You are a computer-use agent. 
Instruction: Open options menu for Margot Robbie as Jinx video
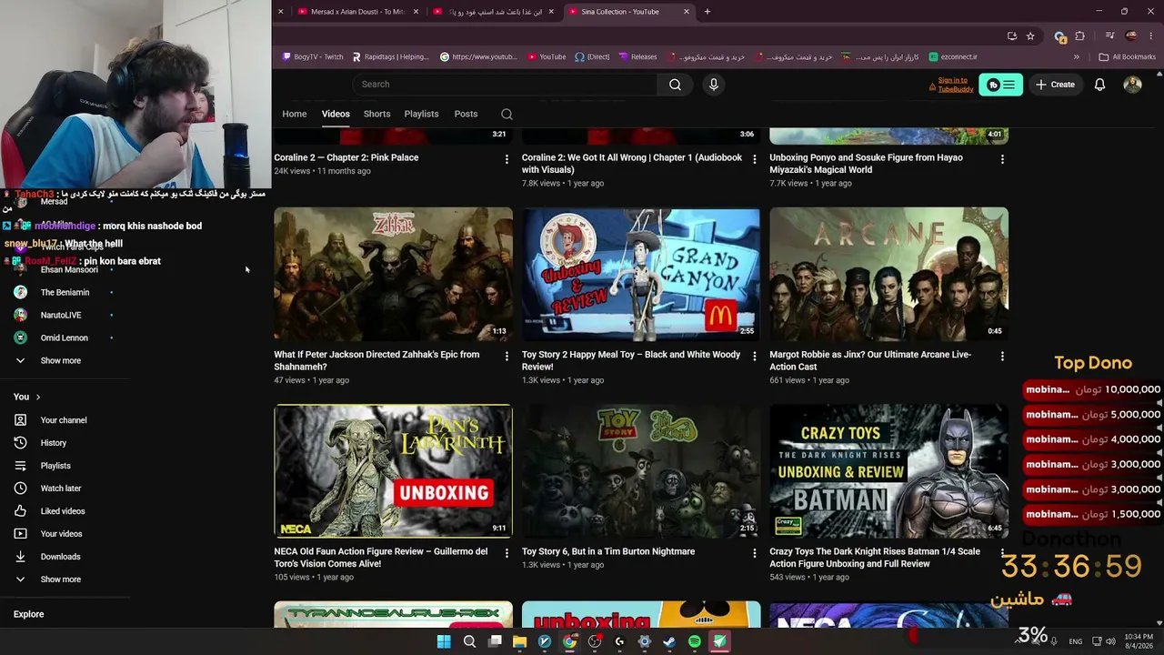pos(1002,357)
